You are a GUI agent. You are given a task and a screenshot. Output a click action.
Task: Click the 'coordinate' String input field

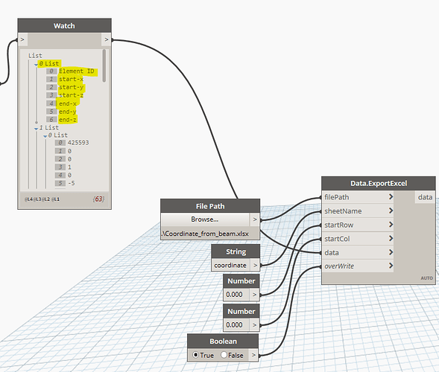click(230, 265)
